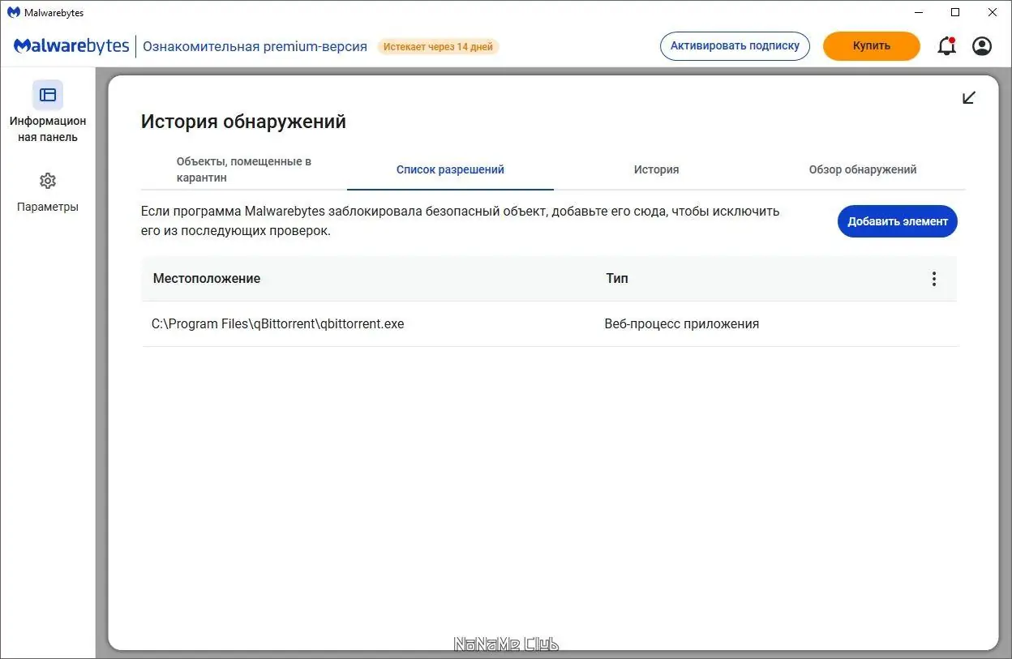Collapse the panel with the diagonal arrow icon
Image resolution: width=1012 pixels, height=659 pixels.
[x=969, y=98]
